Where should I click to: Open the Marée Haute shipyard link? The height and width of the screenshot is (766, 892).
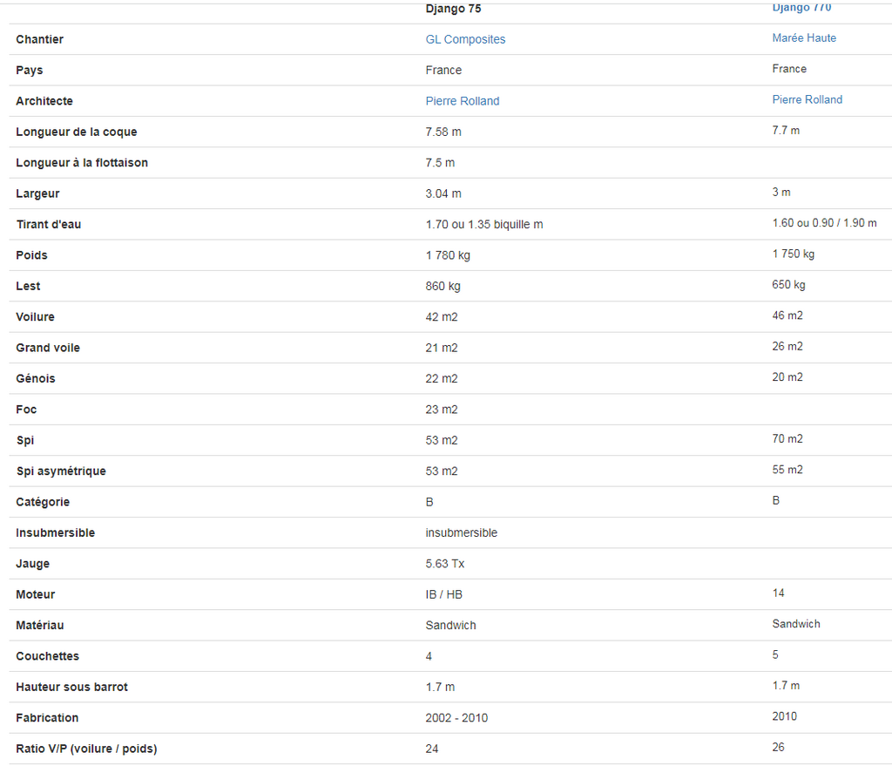pyautogui.click(x=804, y=38)
